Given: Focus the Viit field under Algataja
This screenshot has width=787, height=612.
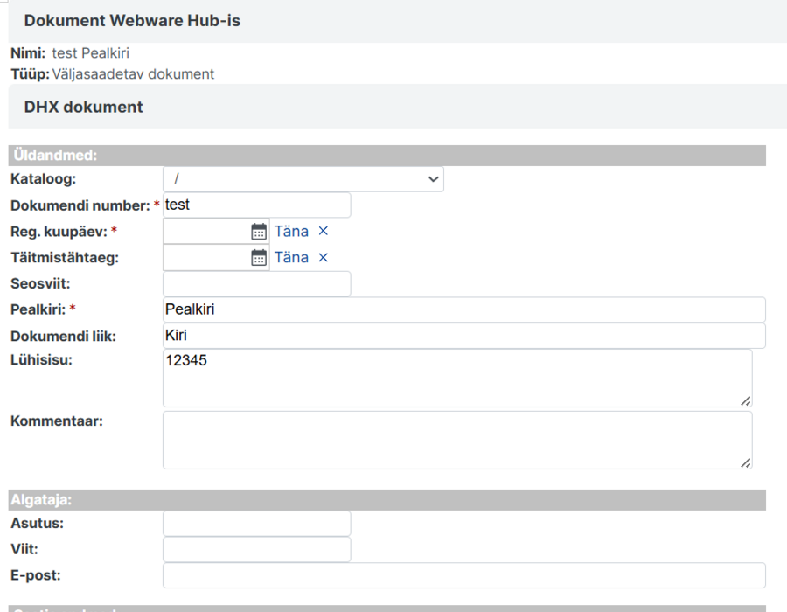Looking at the screenshot, I should pos(256,549).
